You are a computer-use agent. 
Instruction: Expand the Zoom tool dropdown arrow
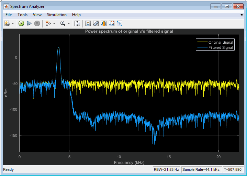point(69,24)
